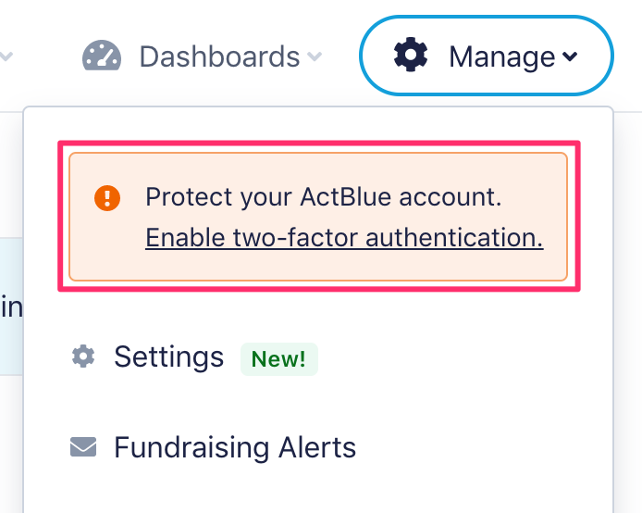Follow the Enable two-factor authentication link
Image resolution: width=642 pixels, height=513 pixels.
(x=344, y=238)
